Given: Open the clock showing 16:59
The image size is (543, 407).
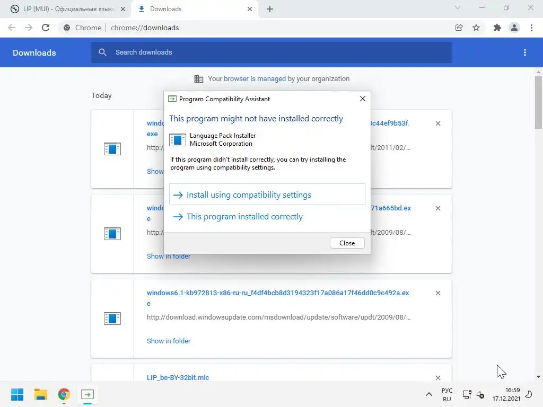Looking at the screenshot, I should pos(506,394).
